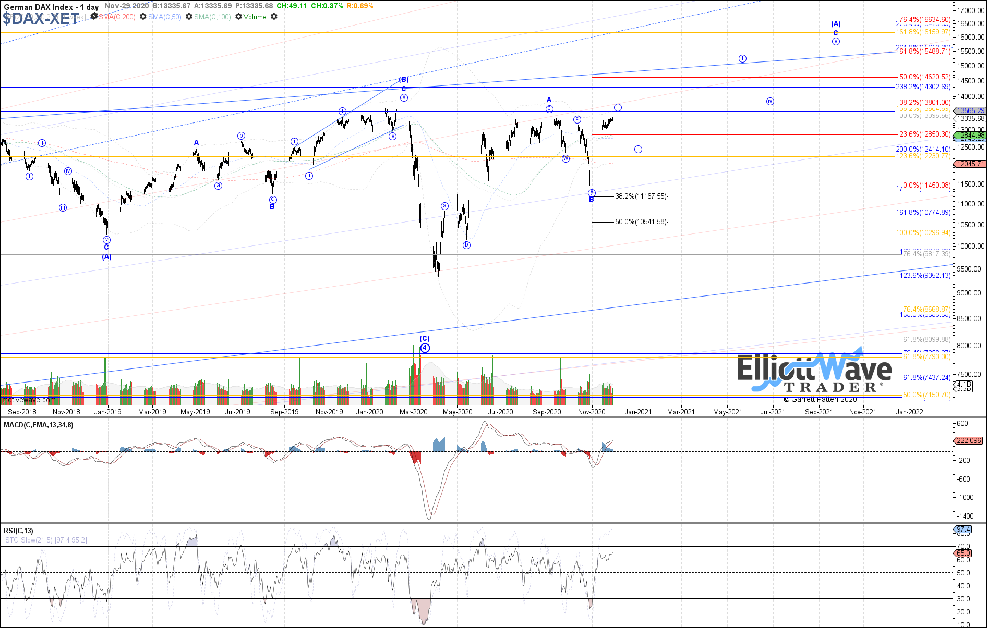Click the 200.0%(12414.10) Fibonacci label

[x=923, y=150]
